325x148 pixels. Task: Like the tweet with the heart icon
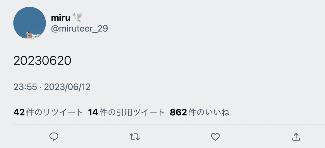click(216, 137)
